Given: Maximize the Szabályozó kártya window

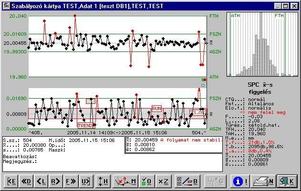Looking at the screenshot, I should point(286,6).
